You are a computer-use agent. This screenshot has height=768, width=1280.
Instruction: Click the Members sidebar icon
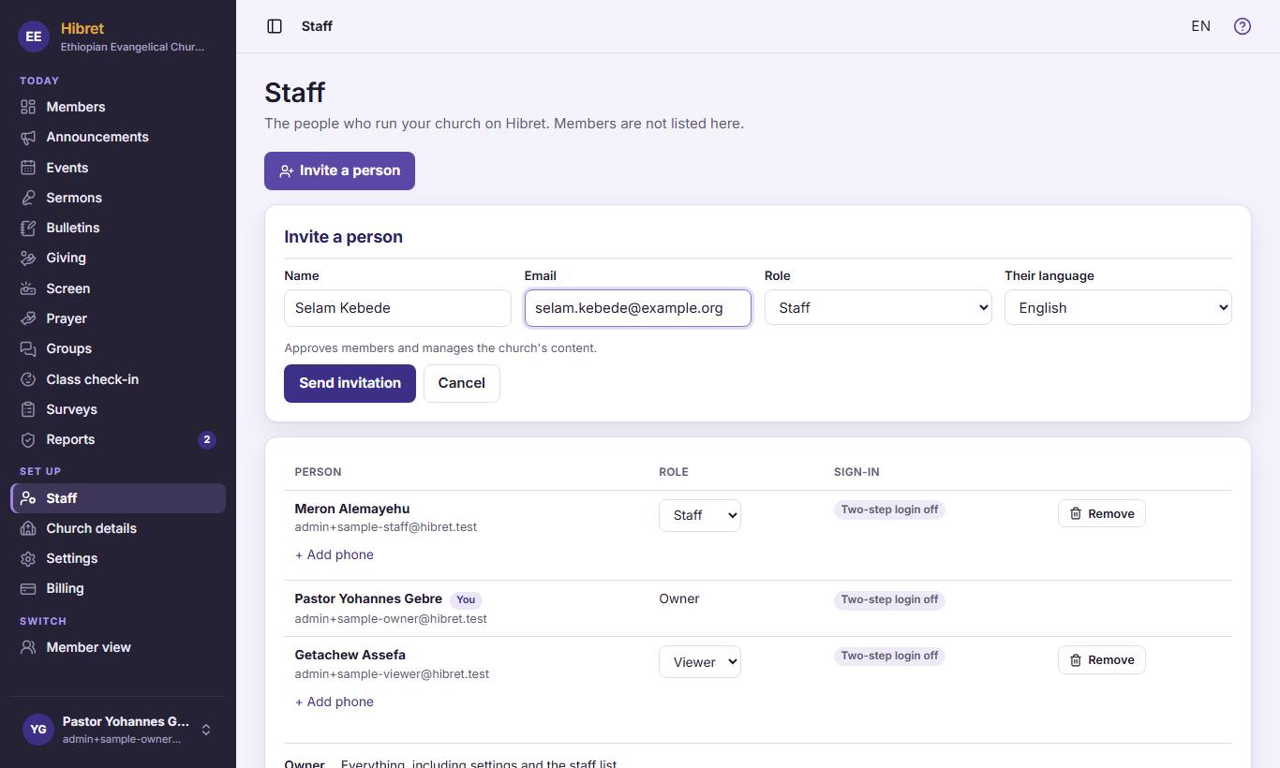pos(28,107)
